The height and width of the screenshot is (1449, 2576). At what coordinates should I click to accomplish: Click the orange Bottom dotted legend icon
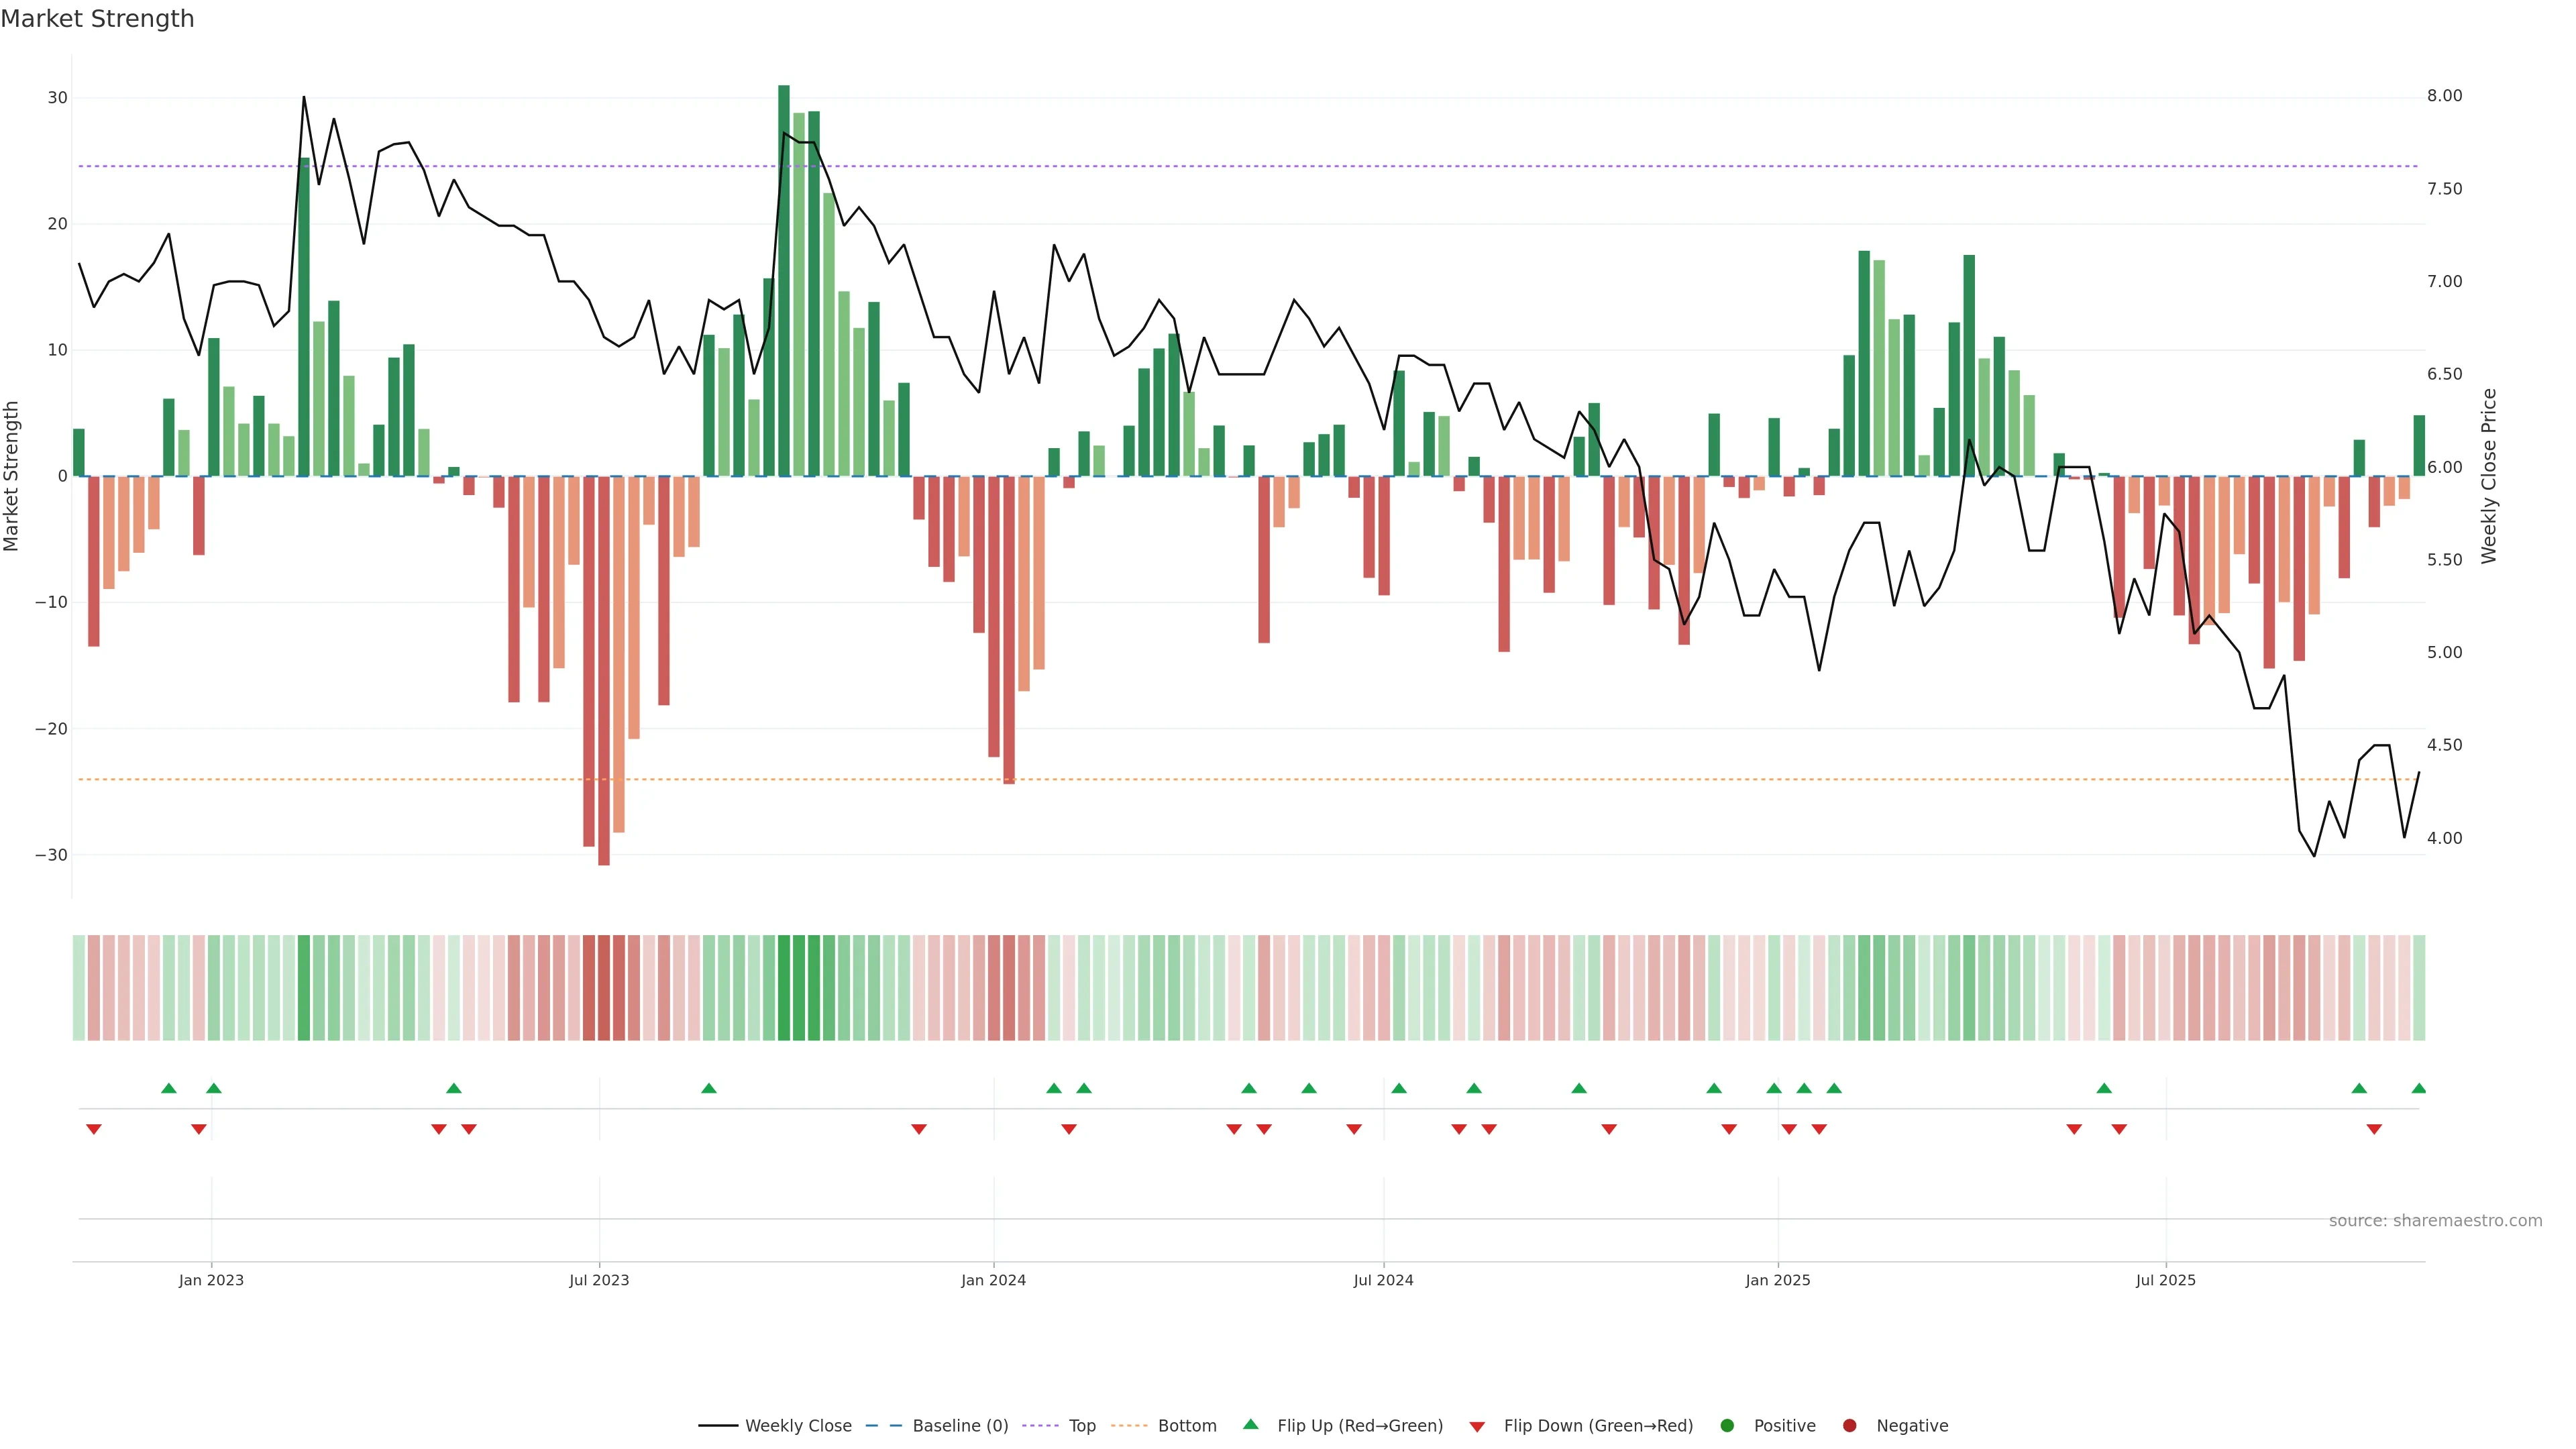(1129, 1426)
